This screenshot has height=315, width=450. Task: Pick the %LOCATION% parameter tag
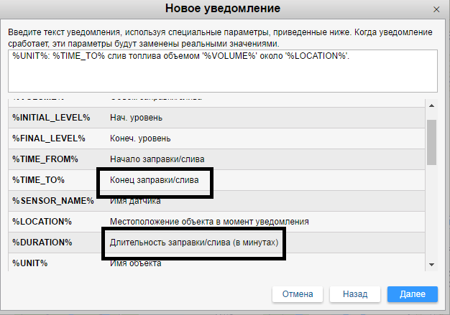42,222
